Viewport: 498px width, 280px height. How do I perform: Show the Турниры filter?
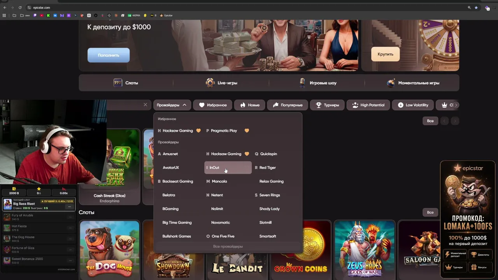point(327,105)
